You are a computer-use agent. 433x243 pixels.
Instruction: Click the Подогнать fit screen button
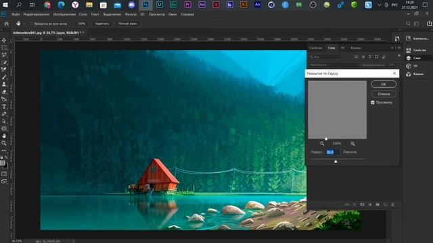[102, 24]
